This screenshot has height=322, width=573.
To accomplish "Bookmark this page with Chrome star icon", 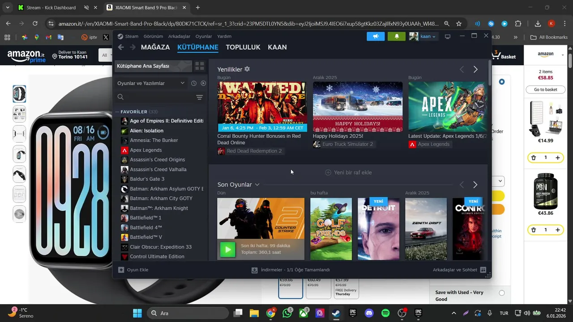I will (459, 24).
